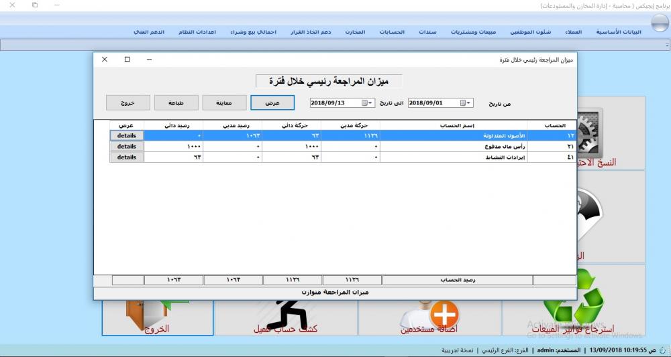Click details button for إيرادات النشاط row

tap(127, 157)
